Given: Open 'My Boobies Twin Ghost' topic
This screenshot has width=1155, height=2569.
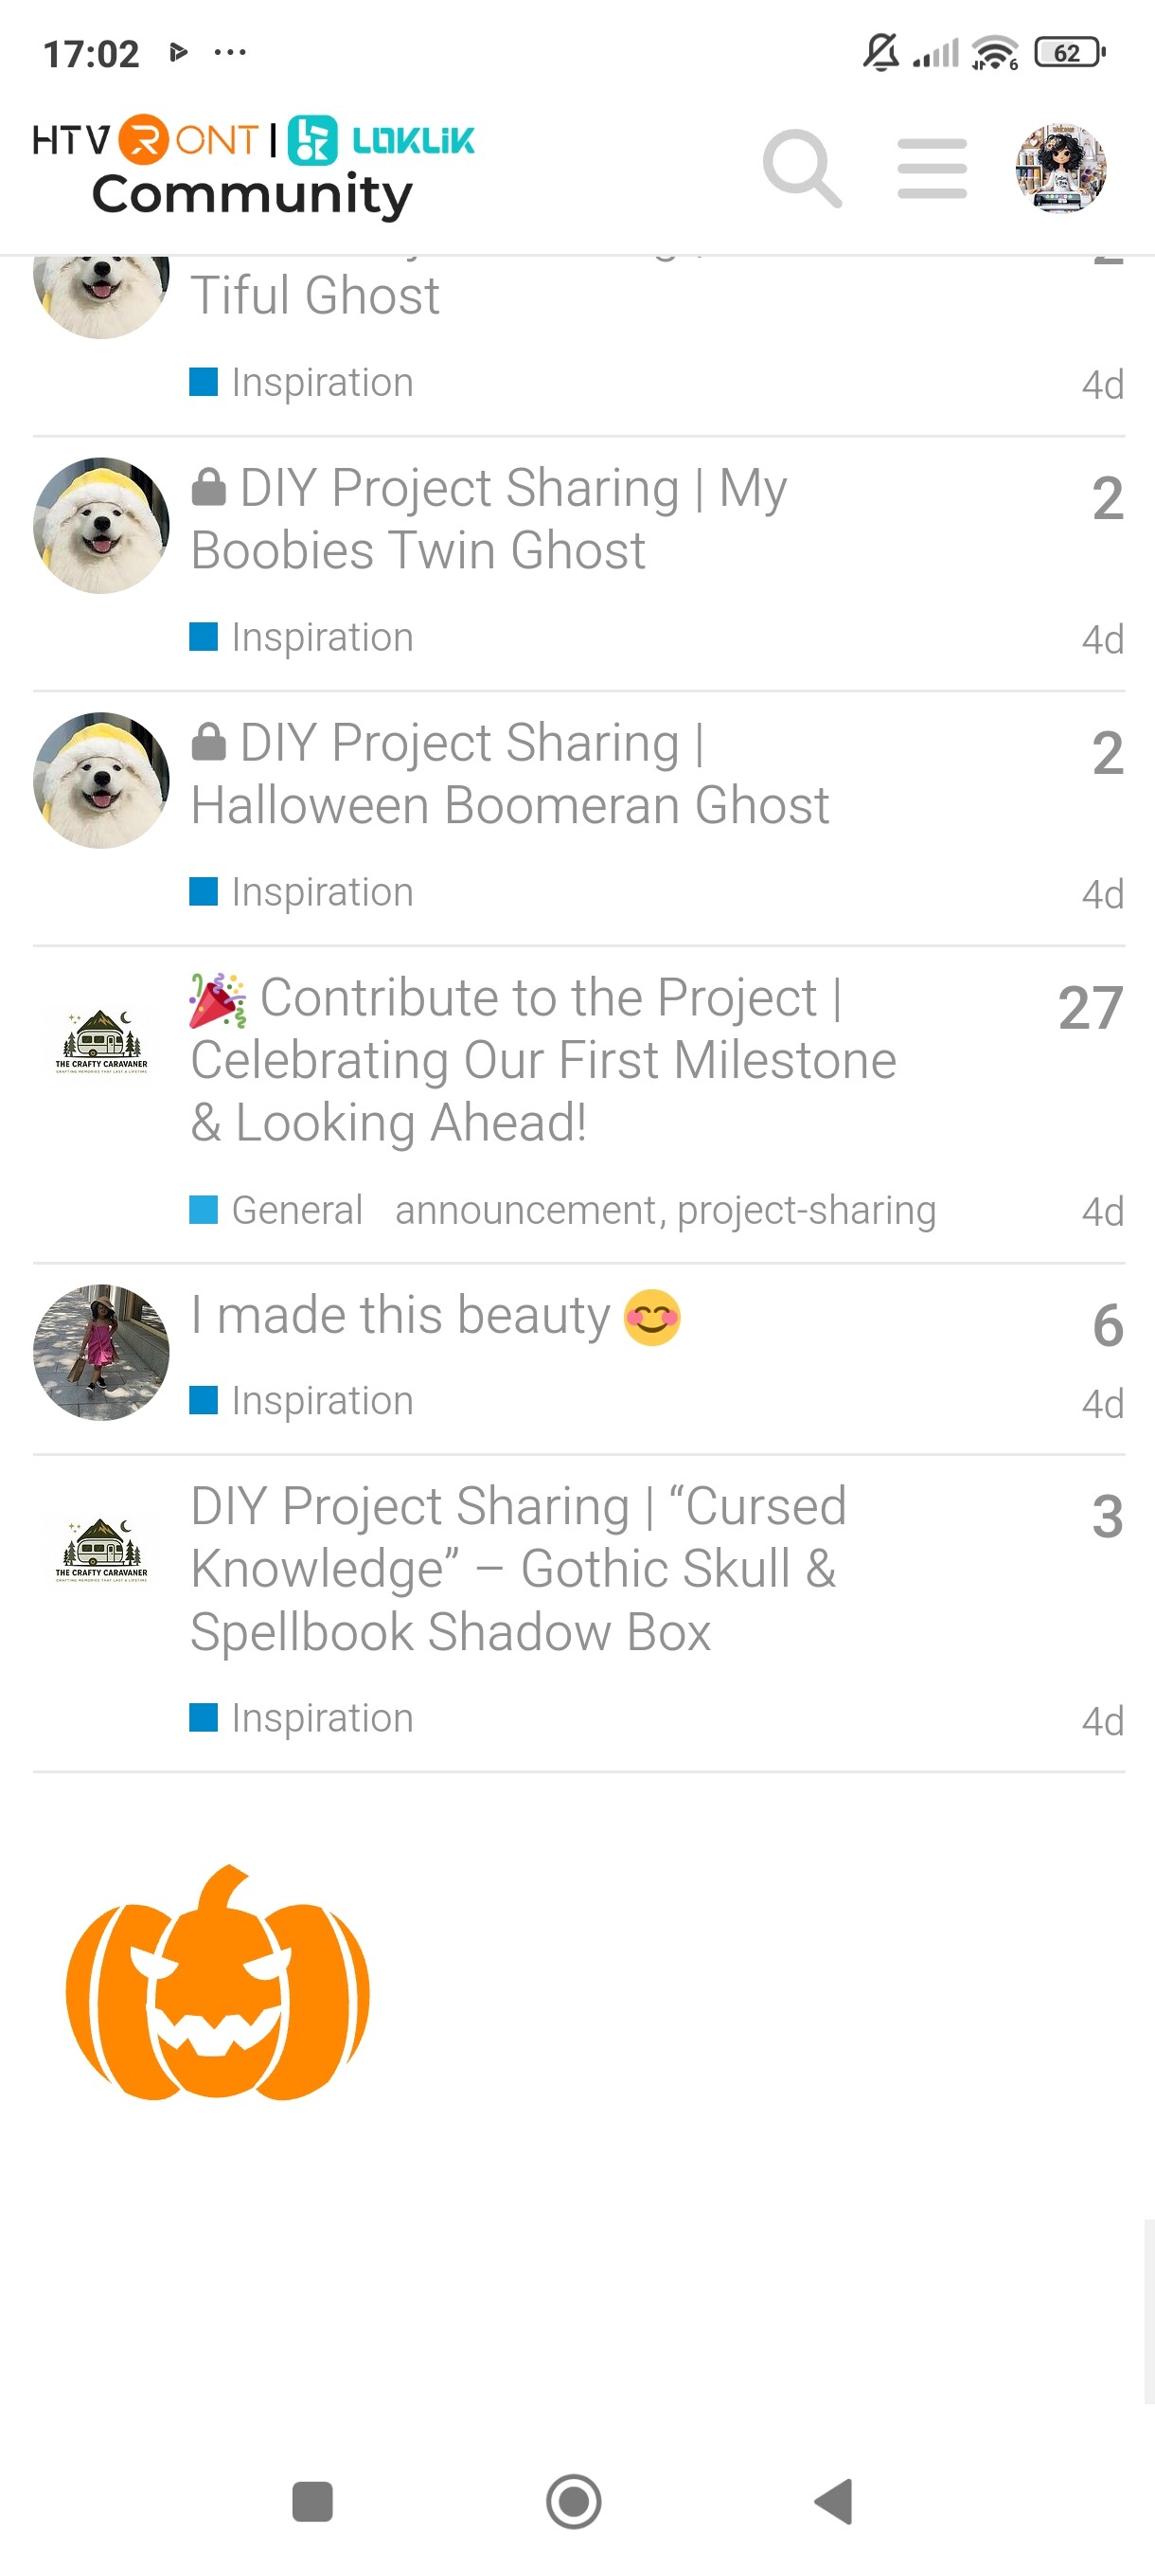Looking at the screenshot, I should point(489,518).
